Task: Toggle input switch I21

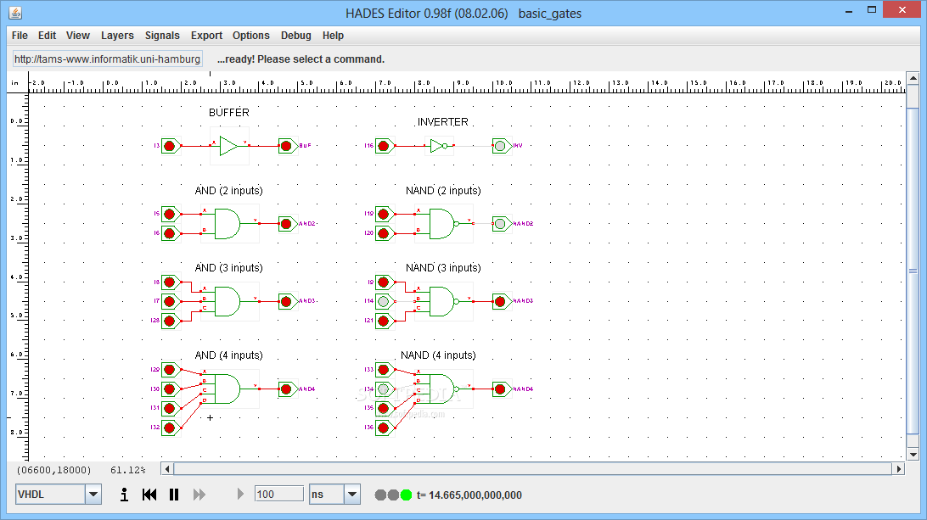Action: pos(385,321)
